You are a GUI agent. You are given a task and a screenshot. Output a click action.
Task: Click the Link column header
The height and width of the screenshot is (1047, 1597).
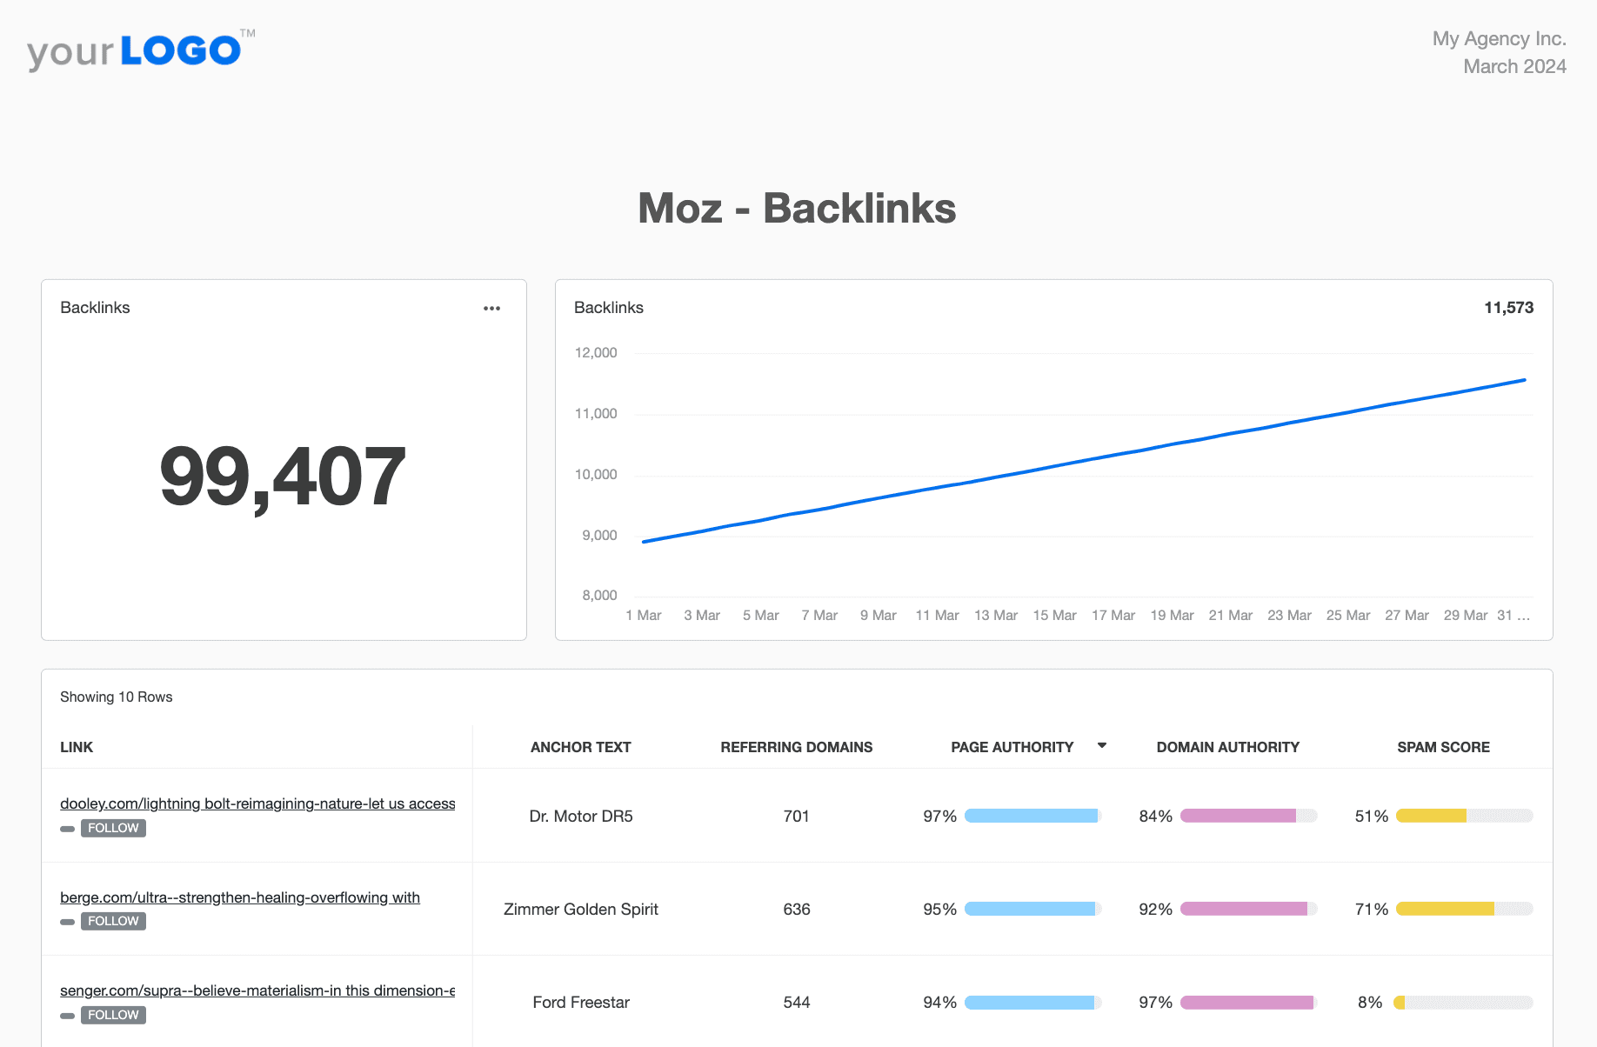tap(77, 746)
